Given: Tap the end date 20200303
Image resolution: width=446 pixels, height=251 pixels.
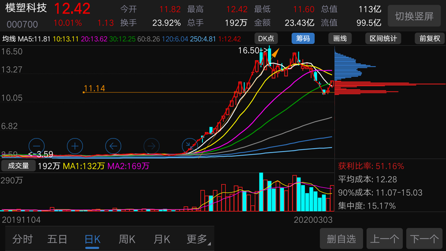Looking at the screenshot, I should tap(313, 220).
